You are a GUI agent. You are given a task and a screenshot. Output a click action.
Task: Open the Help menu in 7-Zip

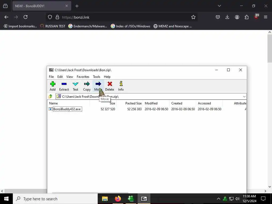107,77
